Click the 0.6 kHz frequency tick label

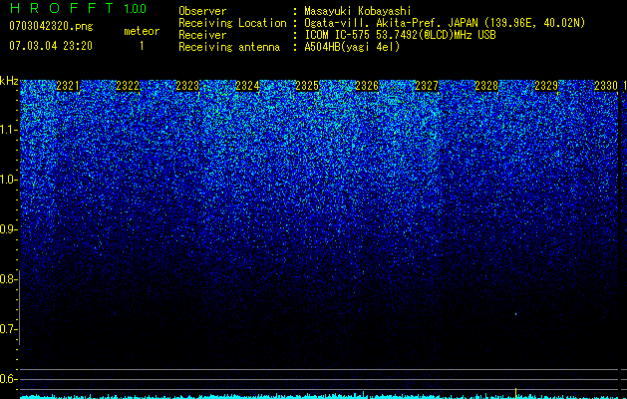(7, 379)
